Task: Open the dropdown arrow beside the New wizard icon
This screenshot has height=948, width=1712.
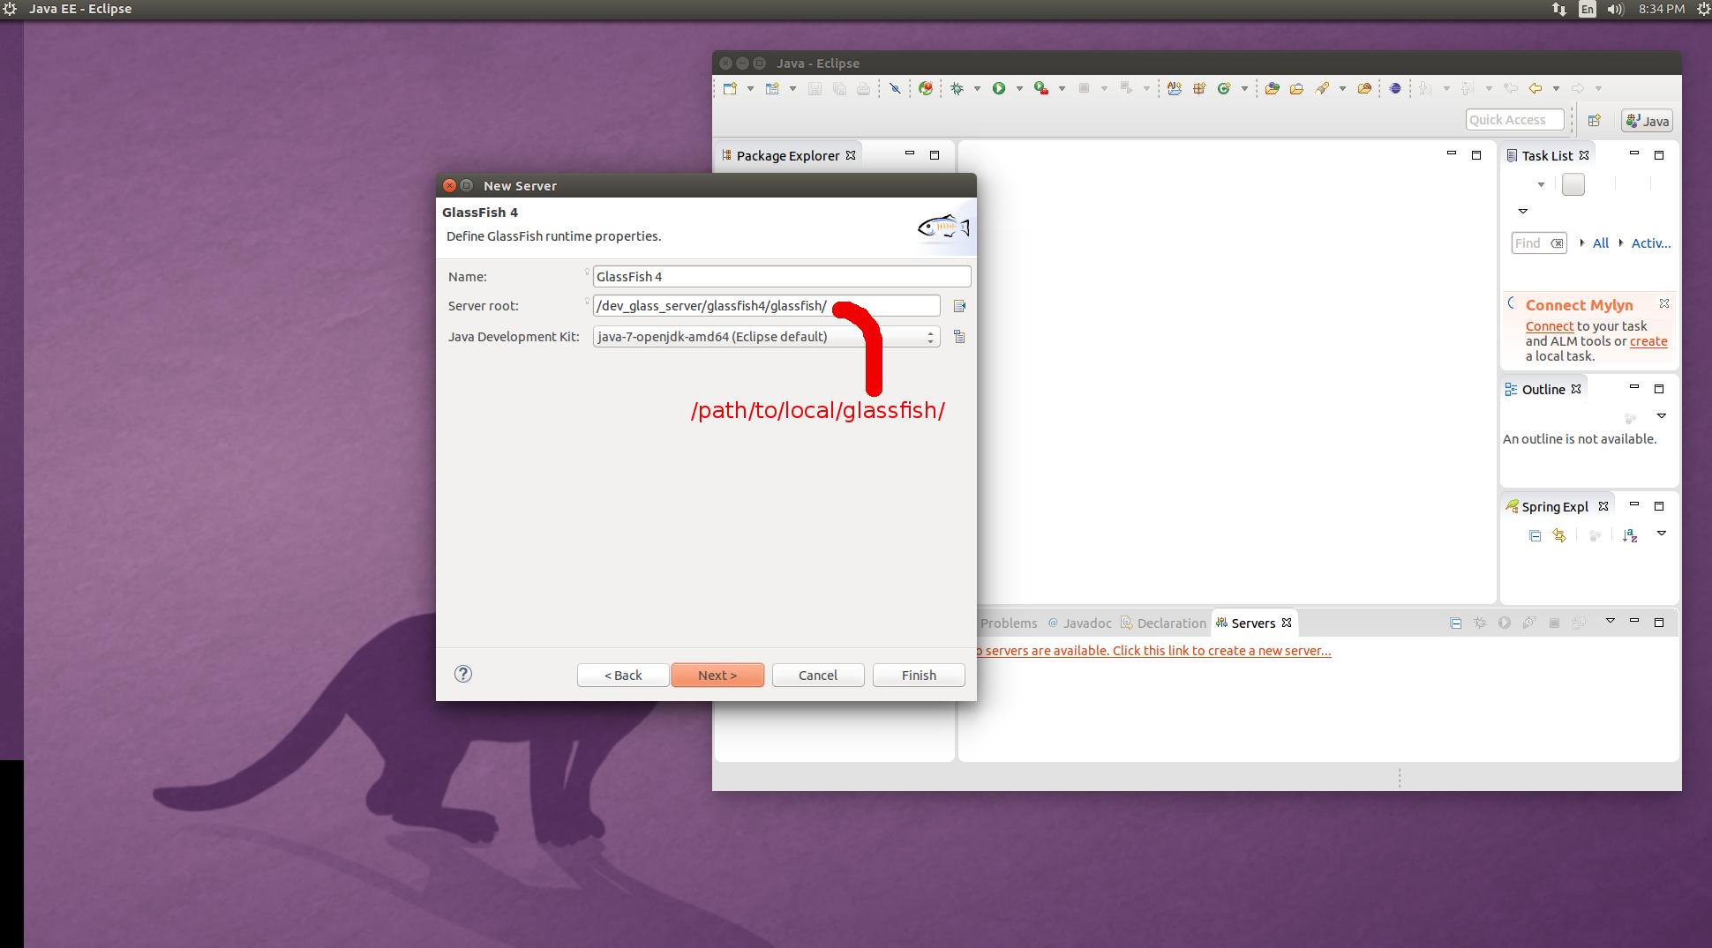Action: [750, 88]
